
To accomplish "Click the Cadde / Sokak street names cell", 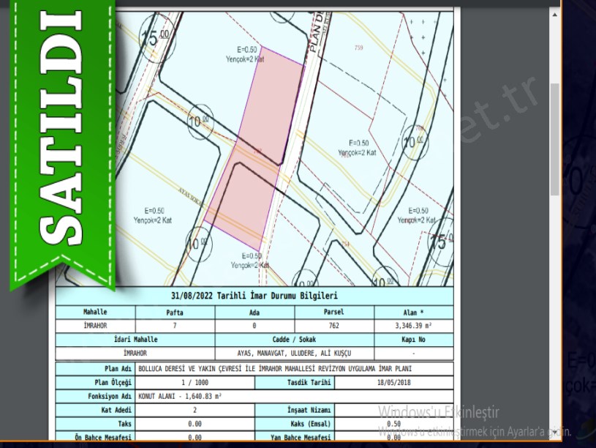I will (x=295, y=353).
